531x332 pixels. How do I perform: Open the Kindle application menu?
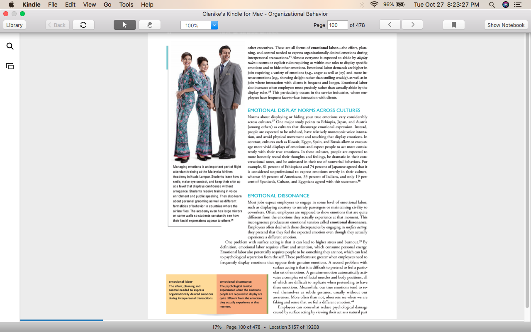[x=32, y=5]
